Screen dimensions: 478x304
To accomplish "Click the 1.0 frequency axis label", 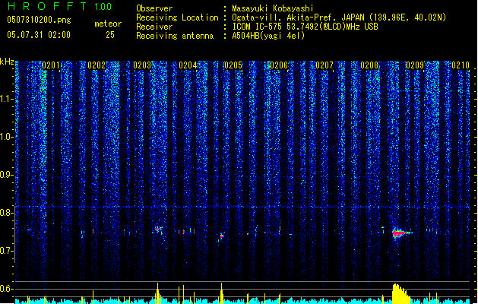I will tap(6, 137).
